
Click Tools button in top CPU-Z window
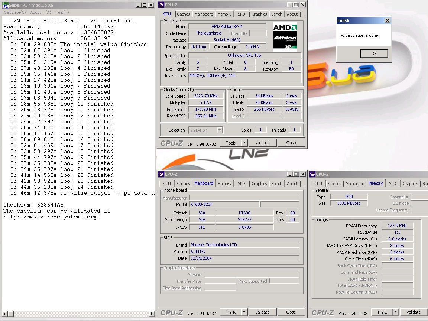click(231, 143)
